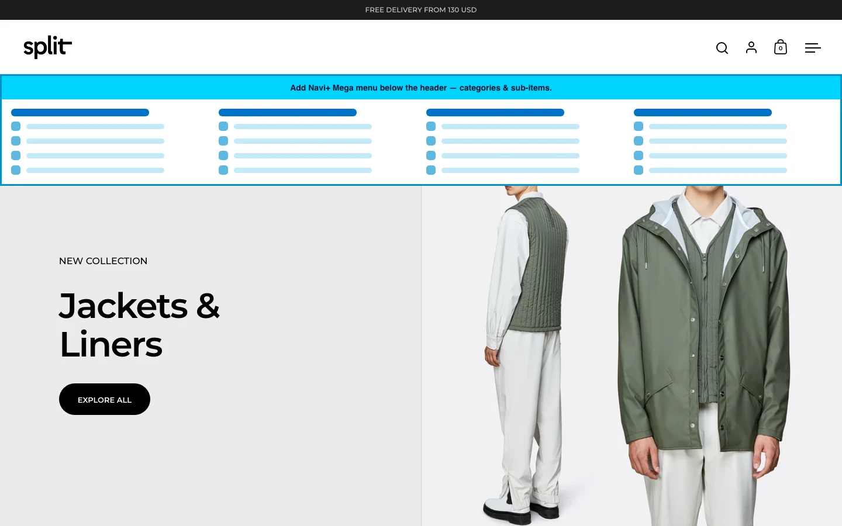This screenshot has height=526, width=842.
Task: Click the EXPLORE ALL button
Action: pyautogui.click(x=105, y=399)
